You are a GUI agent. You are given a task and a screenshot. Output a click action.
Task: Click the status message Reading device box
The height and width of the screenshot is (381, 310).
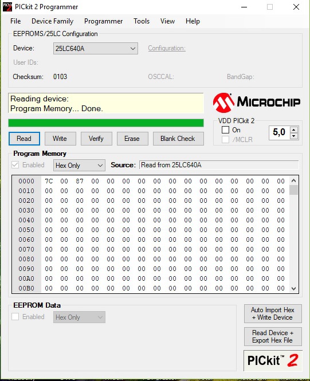106,103
